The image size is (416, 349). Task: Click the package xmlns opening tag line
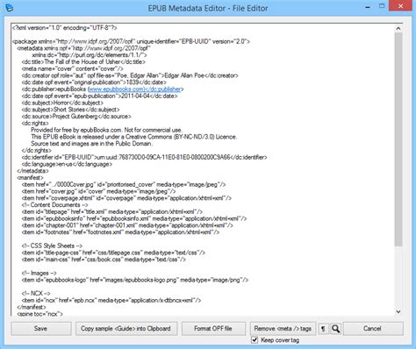[131, 41]
